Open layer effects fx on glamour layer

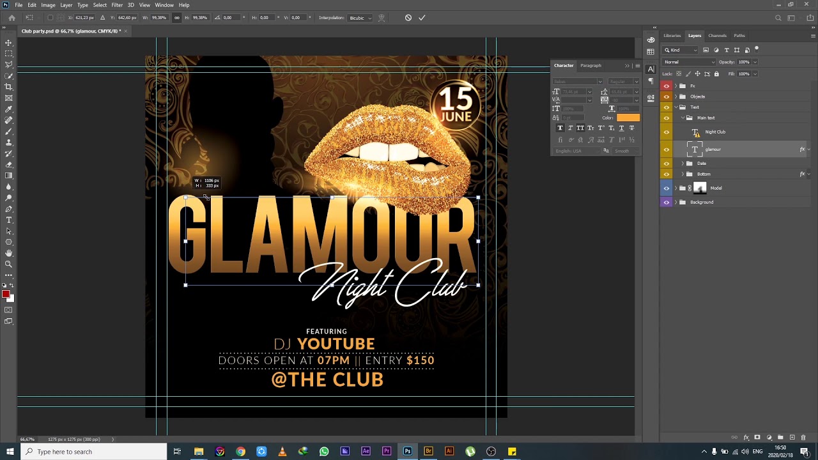tap(802, 149)
